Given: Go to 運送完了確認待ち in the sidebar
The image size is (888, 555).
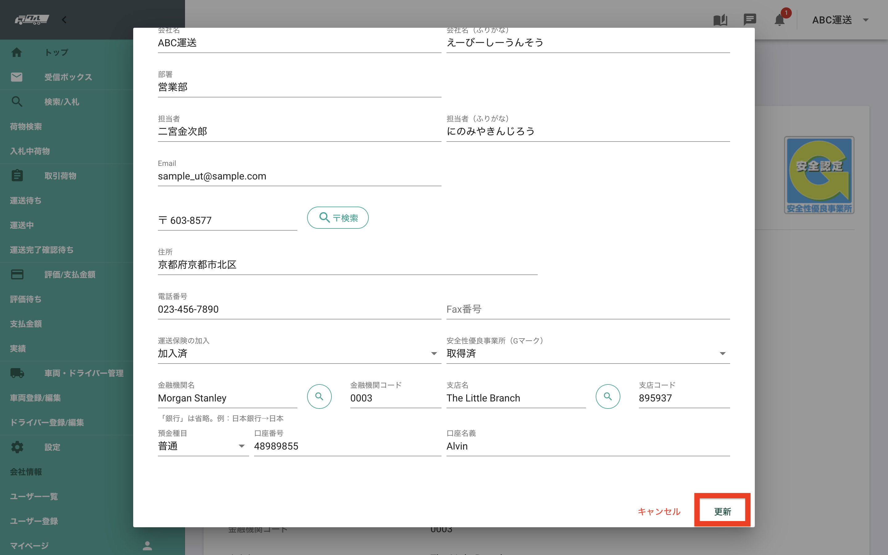Looking at the screenshot, I should [x=41, y=250].
